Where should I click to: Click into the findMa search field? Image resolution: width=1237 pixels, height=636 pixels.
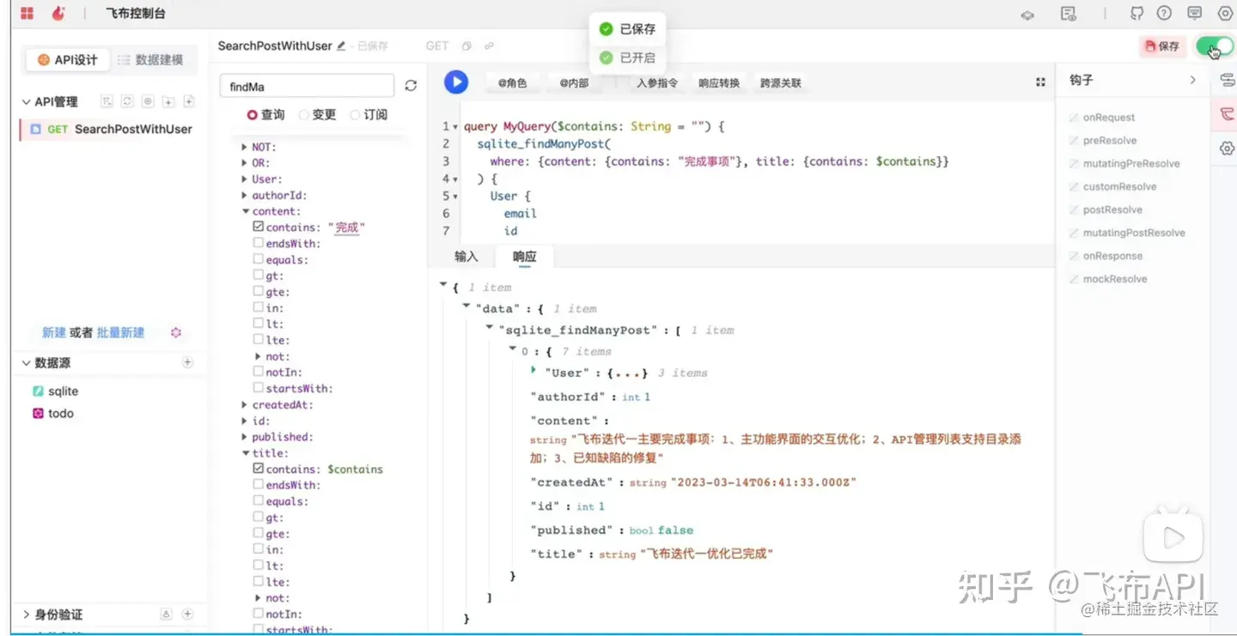tap(308, 87)
